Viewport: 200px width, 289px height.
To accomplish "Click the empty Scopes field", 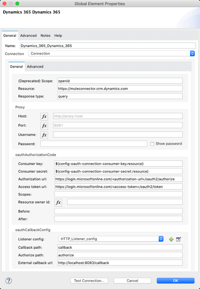I will point(118,194).
